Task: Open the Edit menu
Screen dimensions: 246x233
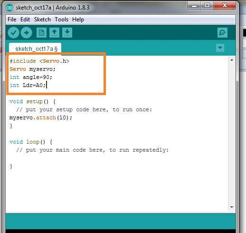Action: 25,19
